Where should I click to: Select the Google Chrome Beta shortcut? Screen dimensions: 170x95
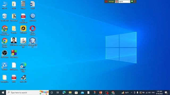click(5, 30)
